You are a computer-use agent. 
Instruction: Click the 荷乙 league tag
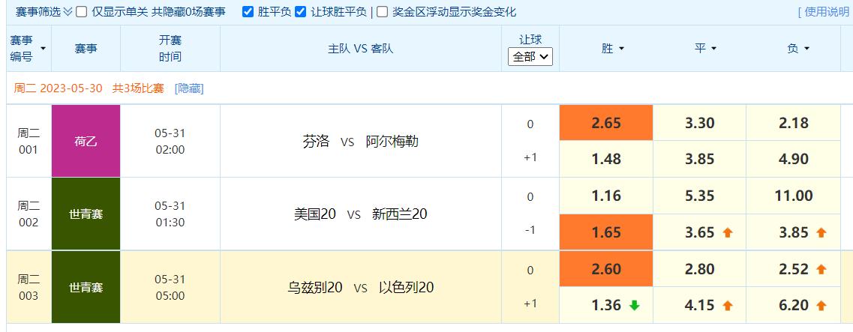pos(86,142)
